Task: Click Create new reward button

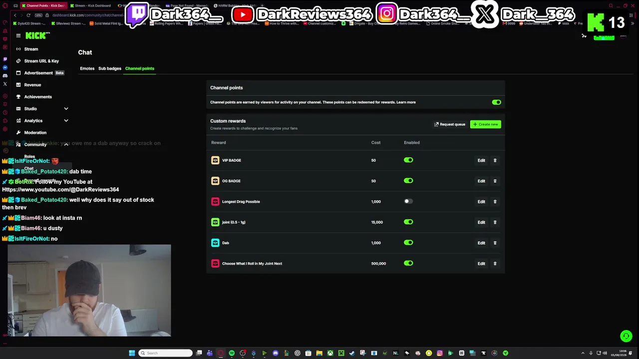Action: [x=485, y=124]
